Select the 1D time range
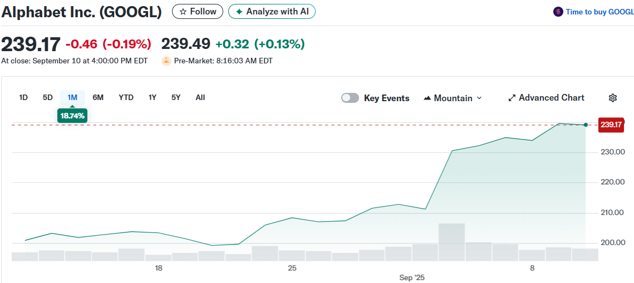 tap(23, 97)
